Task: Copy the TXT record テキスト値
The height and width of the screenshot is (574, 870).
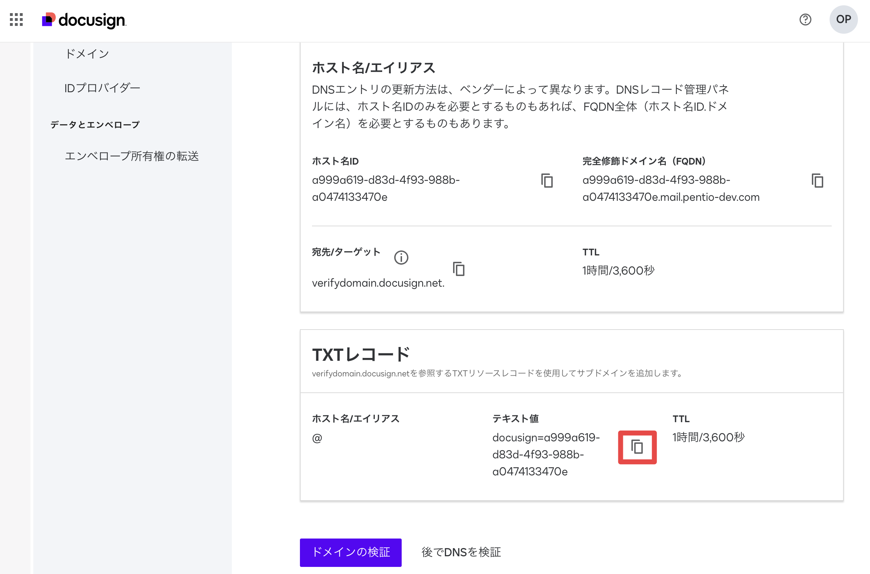Action: click(x=637, y=447)
